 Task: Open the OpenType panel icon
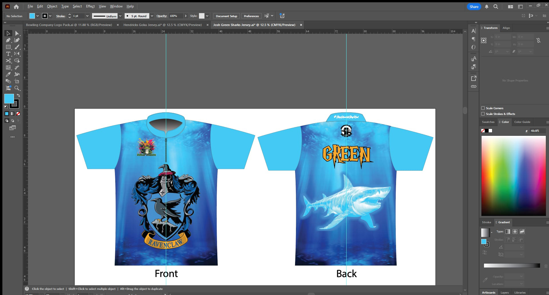tap(474, 47)
